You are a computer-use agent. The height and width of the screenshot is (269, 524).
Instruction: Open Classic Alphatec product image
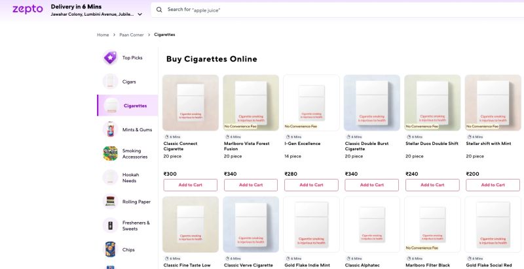tap(372, 225)
